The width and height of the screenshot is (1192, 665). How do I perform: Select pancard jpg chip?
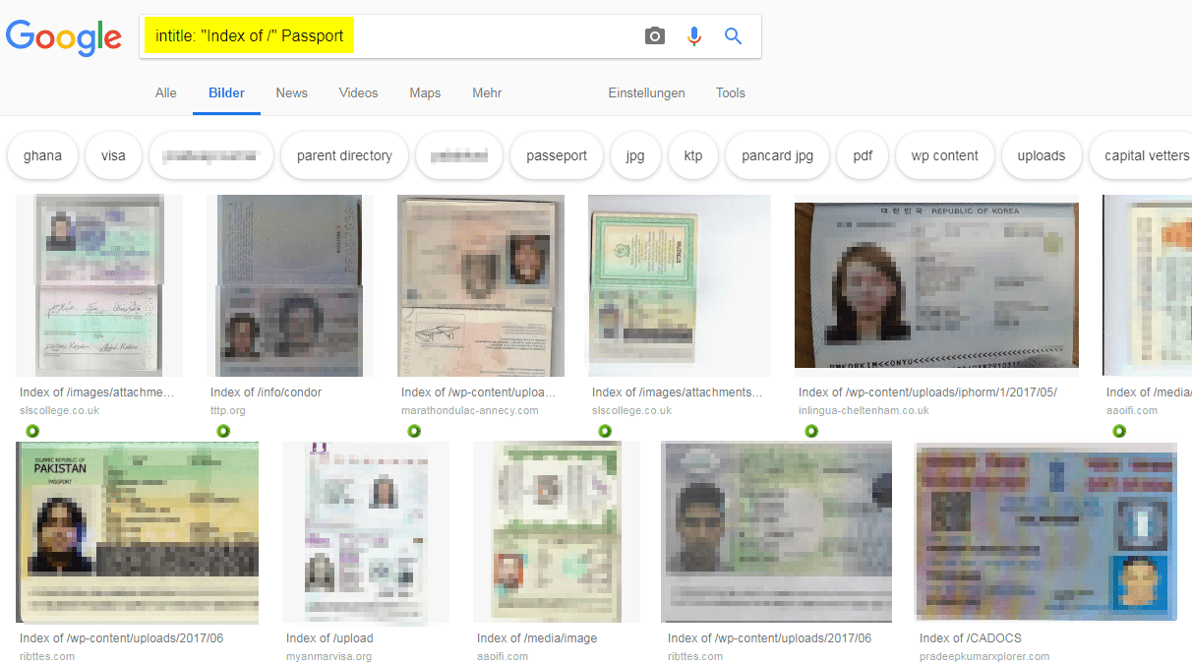[x=778, y=155]
